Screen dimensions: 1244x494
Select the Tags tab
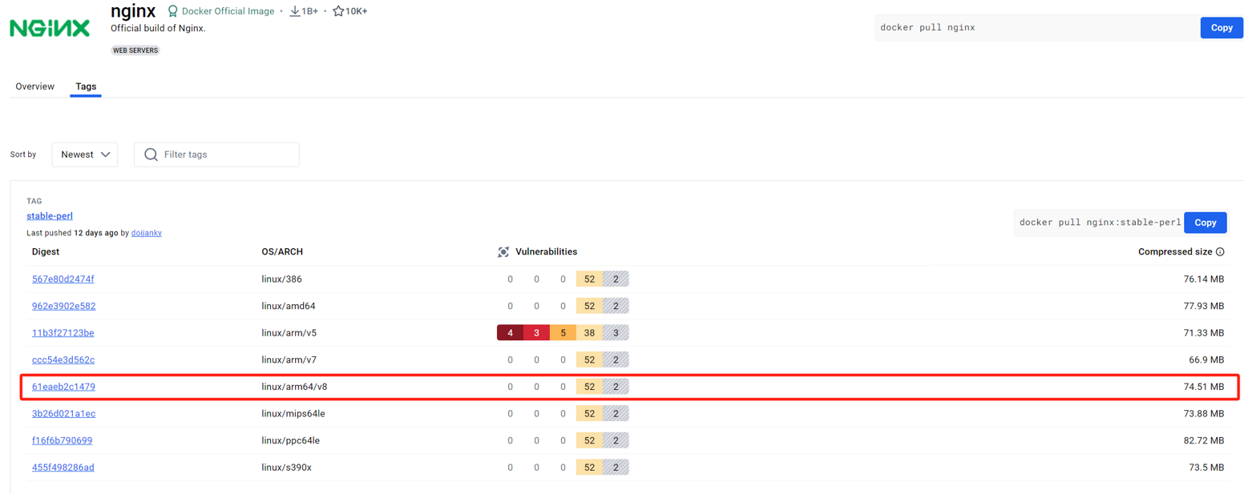tap(86, 86)
